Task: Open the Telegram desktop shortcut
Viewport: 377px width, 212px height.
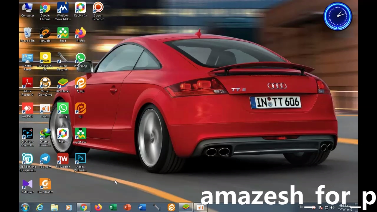Action: pos(45,159)
